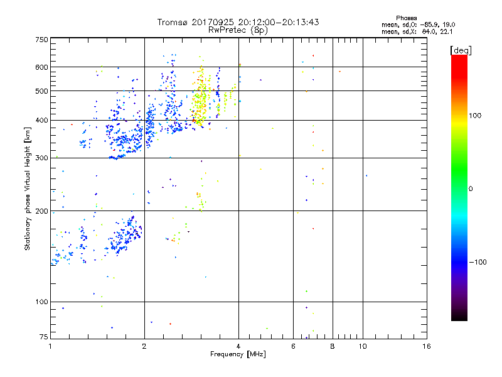Screen dimensions: 502x377
Task: Click the isolated blue point past 10 MHz
Action: click(366, 176)
